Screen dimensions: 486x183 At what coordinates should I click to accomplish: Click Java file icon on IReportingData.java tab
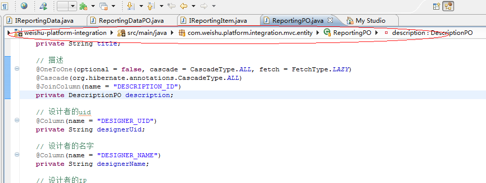pyautogui.click(x=9, y=21)
